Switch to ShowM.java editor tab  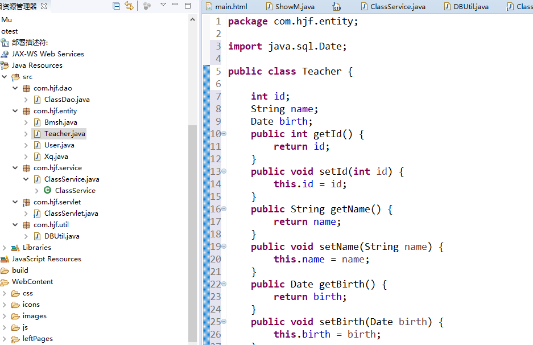[x=290, y=6]
